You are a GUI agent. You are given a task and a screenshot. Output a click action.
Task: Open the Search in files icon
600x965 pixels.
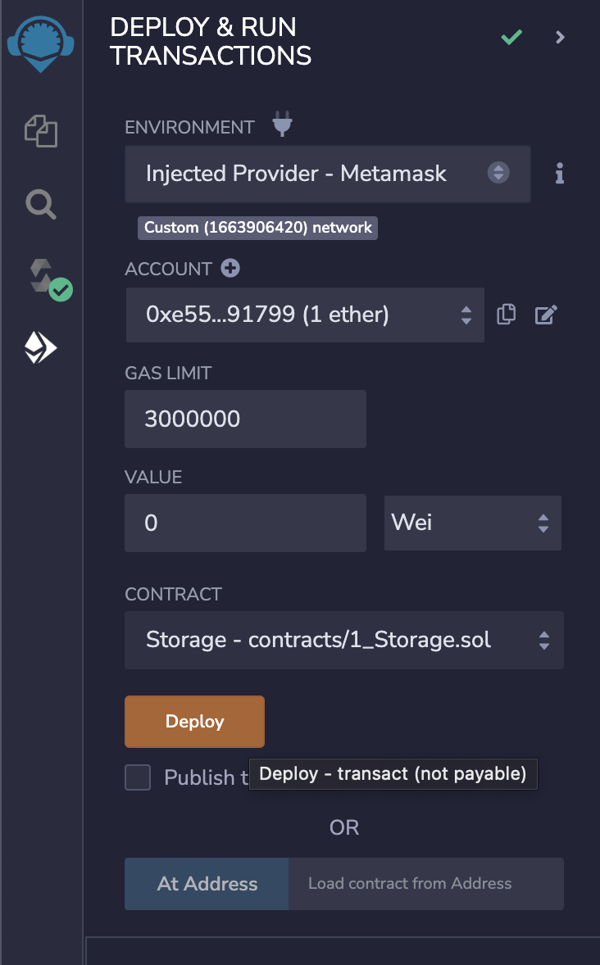pos(41,204)
